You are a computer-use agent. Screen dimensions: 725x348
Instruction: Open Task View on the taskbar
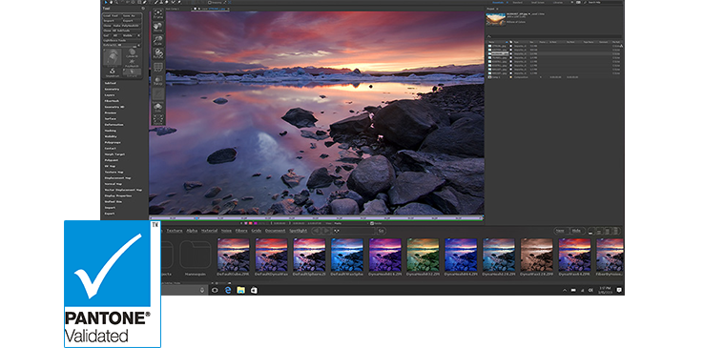(215, 290)
